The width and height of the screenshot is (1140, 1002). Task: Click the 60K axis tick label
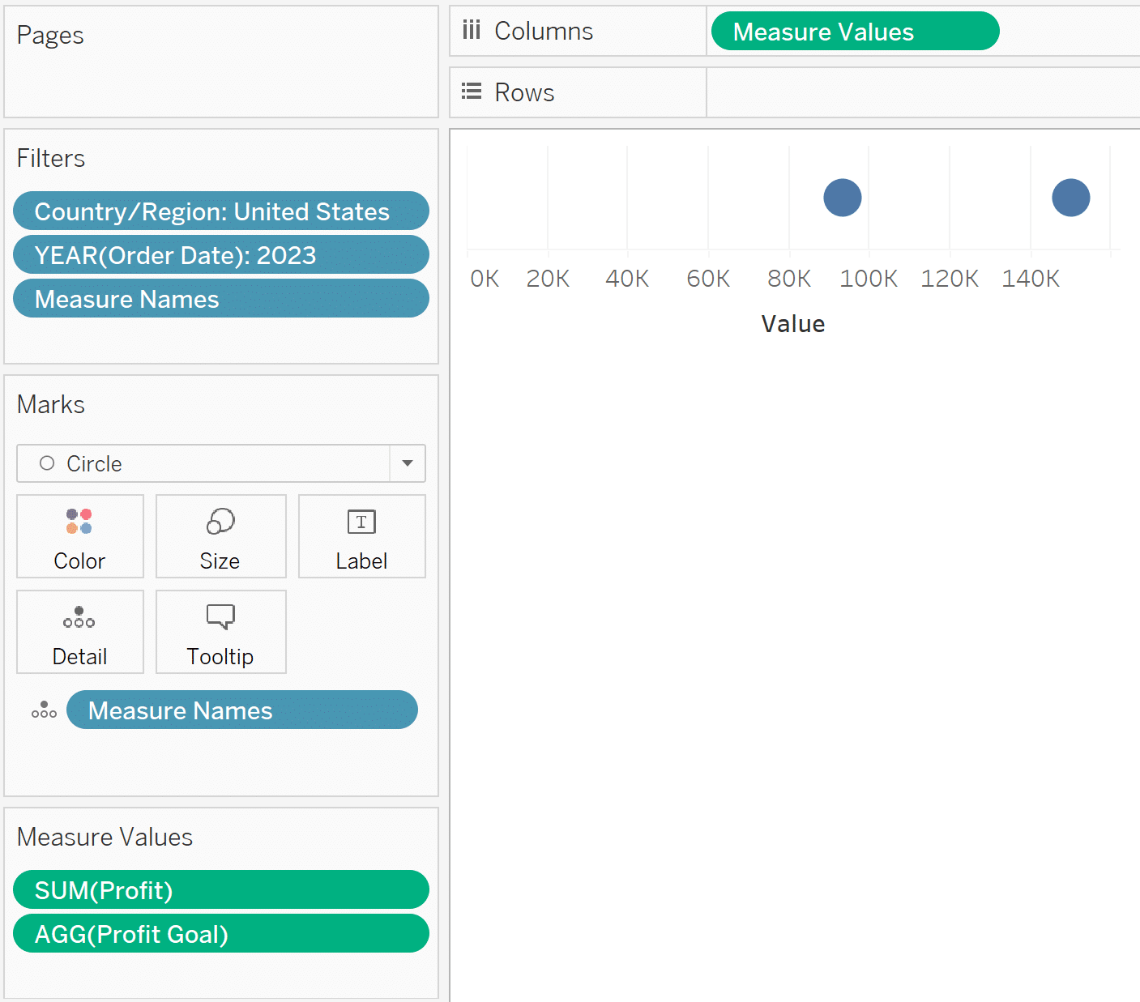[x=708, y=279]
